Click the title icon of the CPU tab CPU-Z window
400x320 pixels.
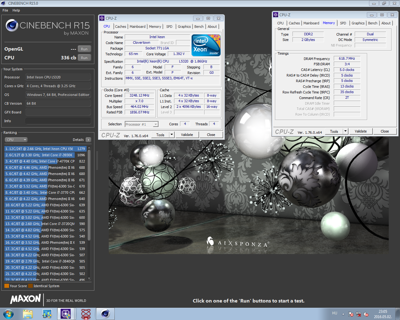102,18
